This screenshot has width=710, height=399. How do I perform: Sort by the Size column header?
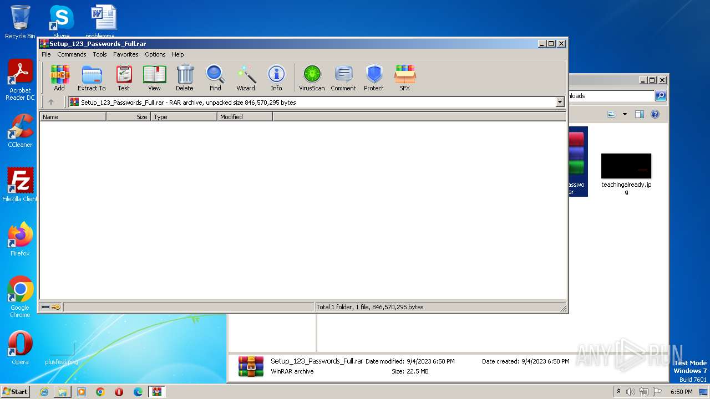(128, 117)
